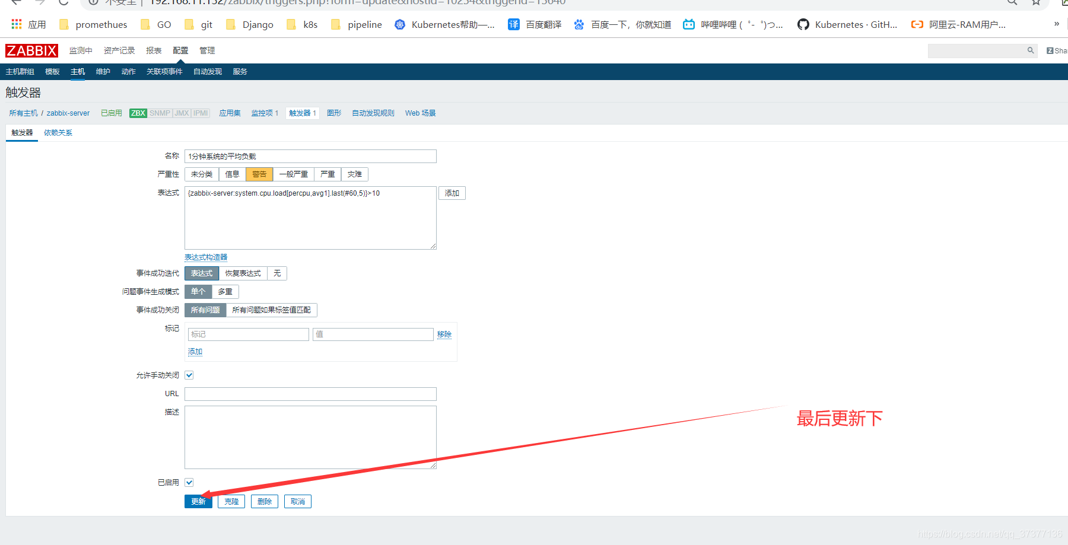Click the search magnifier icon in Zabbix
The height and width of the screenshot is (545, 1068).
click(x=1031, y=50)
